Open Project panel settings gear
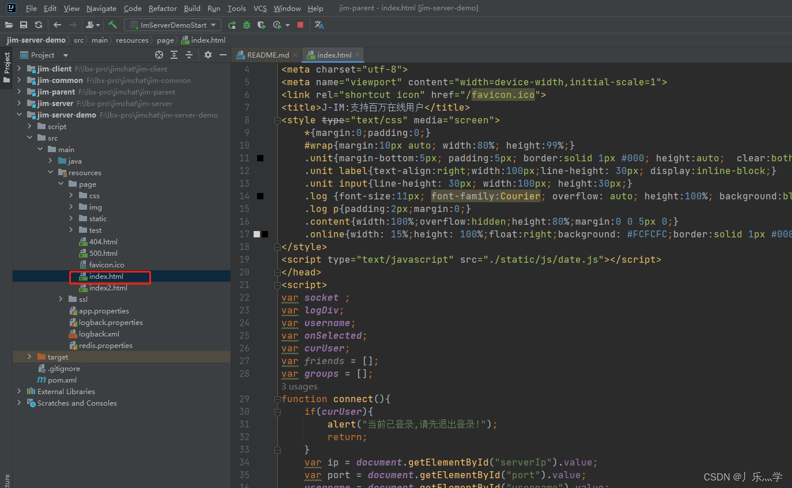This screenshot has width=792, height=488. coord(208,55)
